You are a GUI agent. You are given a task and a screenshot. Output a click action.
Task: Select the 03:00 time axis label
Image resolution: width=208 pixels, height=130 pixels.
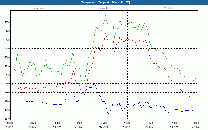click(33, 123)
